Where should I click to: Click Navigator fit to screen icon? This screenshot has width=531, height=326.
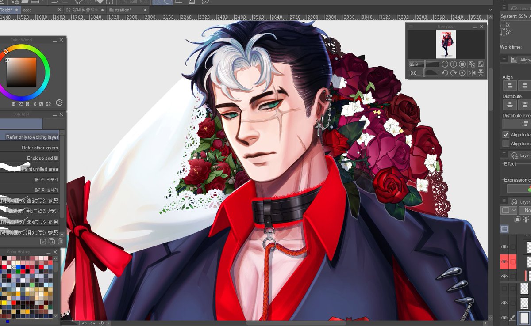(x=472, y=64)
